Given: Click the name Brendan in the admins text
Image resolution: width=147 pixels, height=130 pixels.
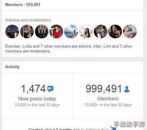Looking at the screenshot, I should click(x=13, y=46).
